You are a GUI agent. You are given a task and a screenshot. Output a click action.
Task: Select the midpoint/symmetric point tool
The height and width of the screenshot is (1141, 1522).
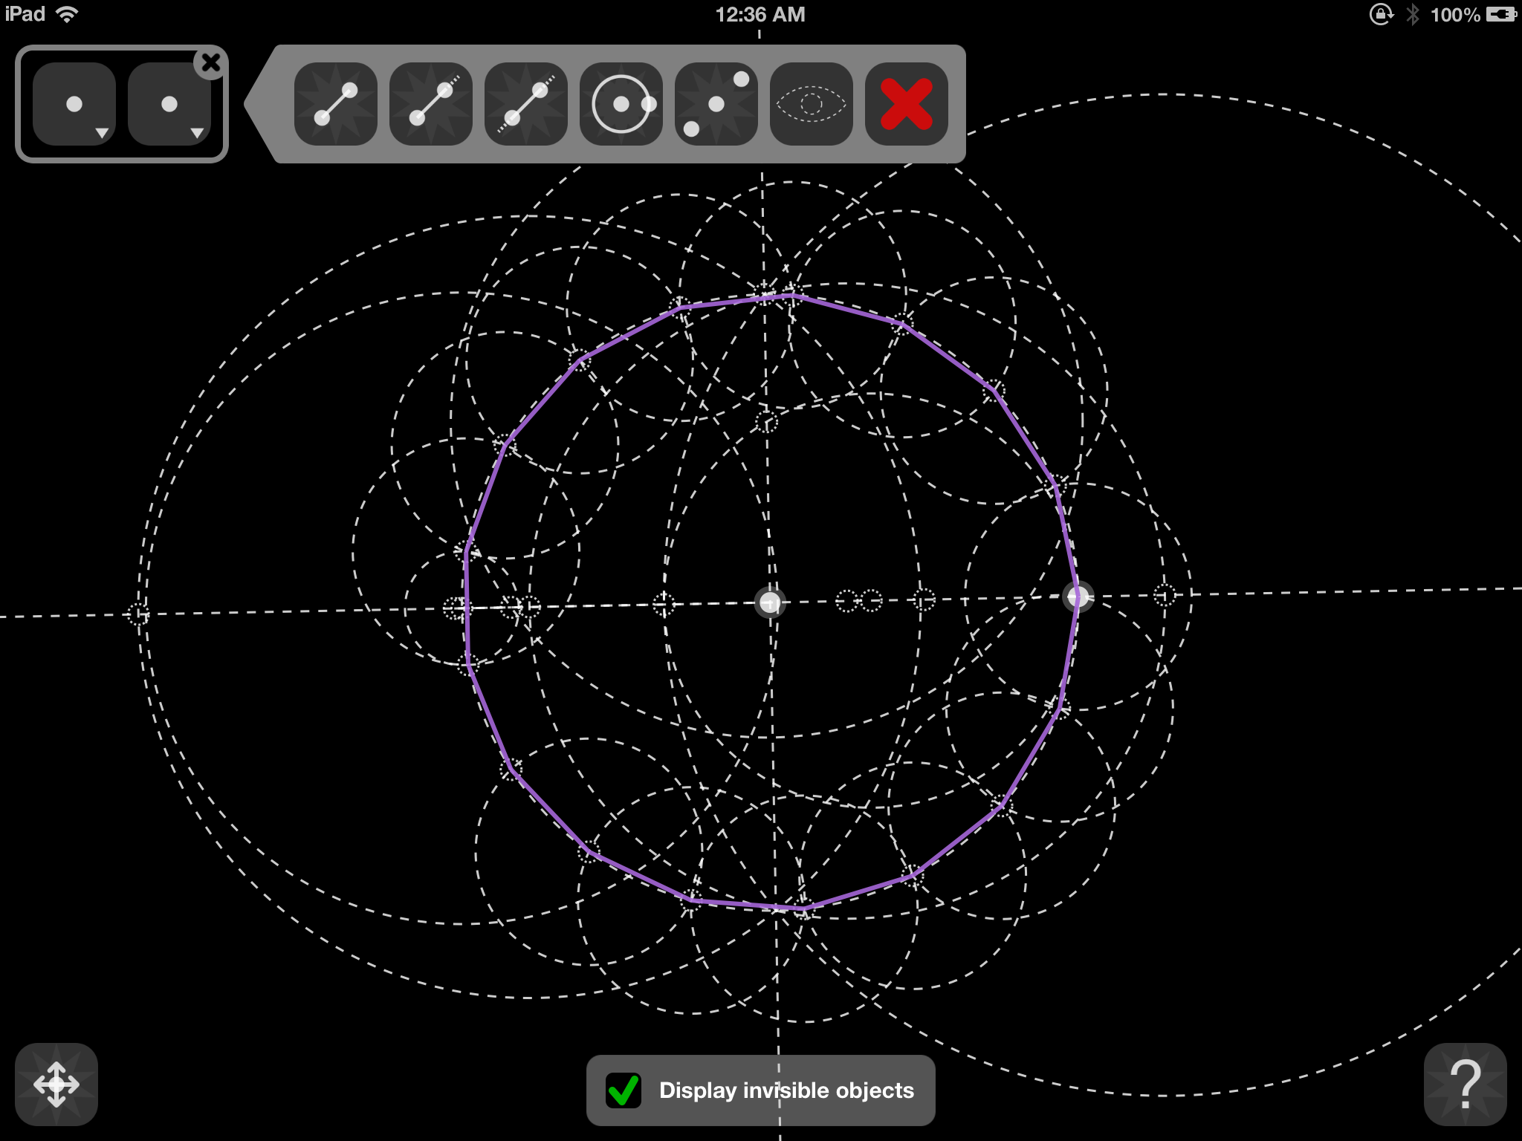pos(716,104)
